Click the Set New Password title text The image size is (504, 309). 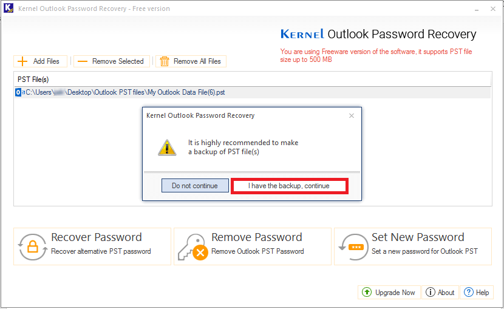click(418, 237)
